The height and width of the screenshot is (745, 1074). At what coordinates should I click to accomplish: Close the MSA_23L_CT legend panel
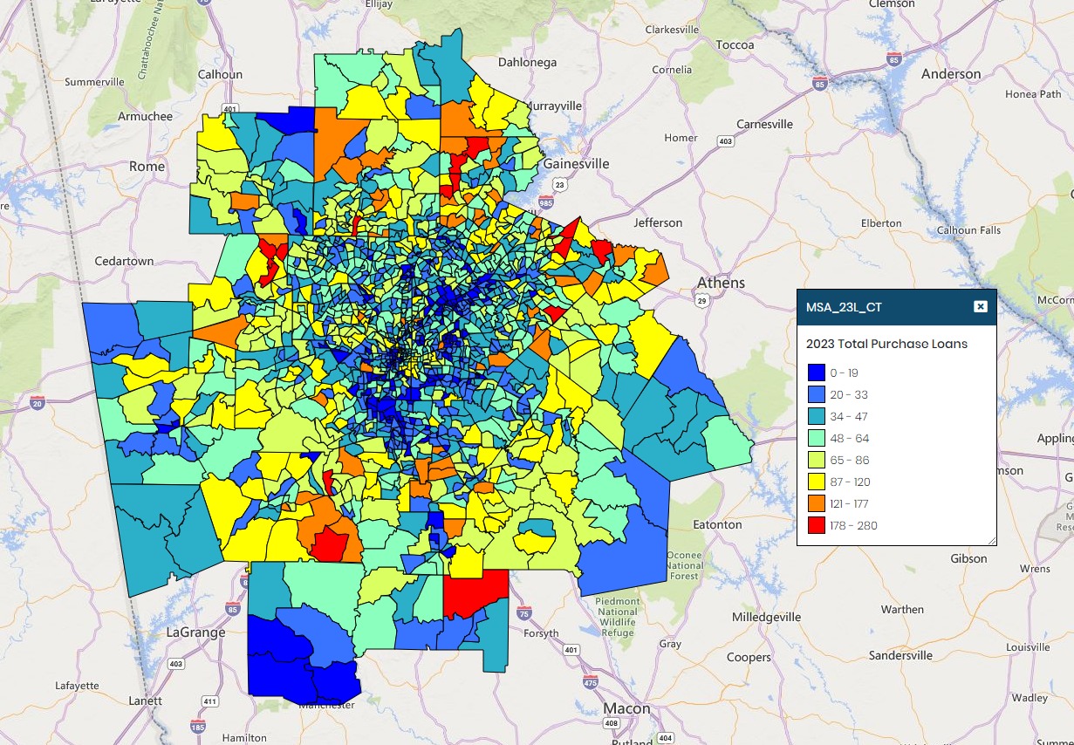980,306
